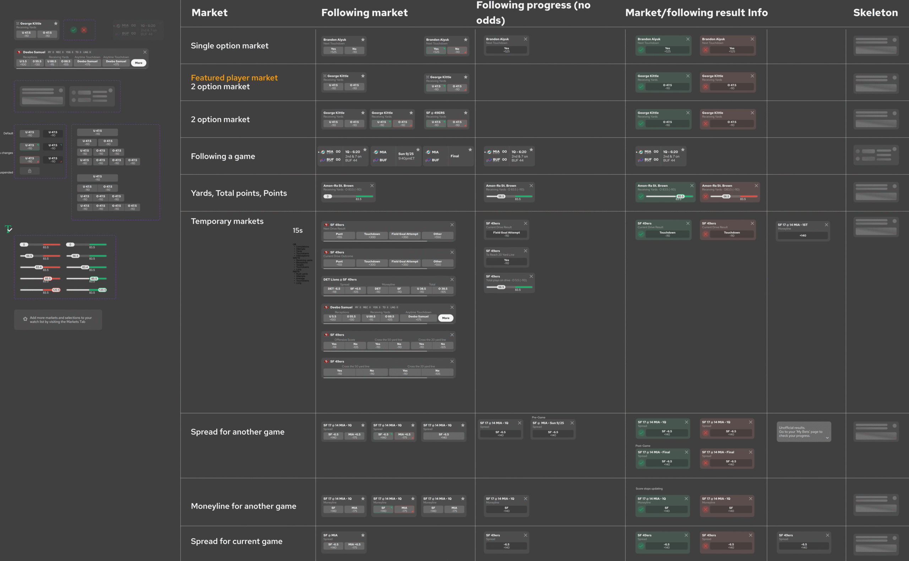Close the DET Lions @ SF 49ers card
Viewport: 909px width, 561px height.
coord(452,279)
